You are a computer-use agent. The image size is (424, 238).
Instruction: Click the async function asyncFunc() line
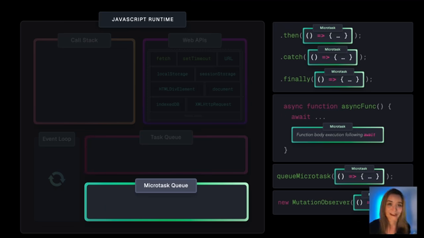(337, 106)
